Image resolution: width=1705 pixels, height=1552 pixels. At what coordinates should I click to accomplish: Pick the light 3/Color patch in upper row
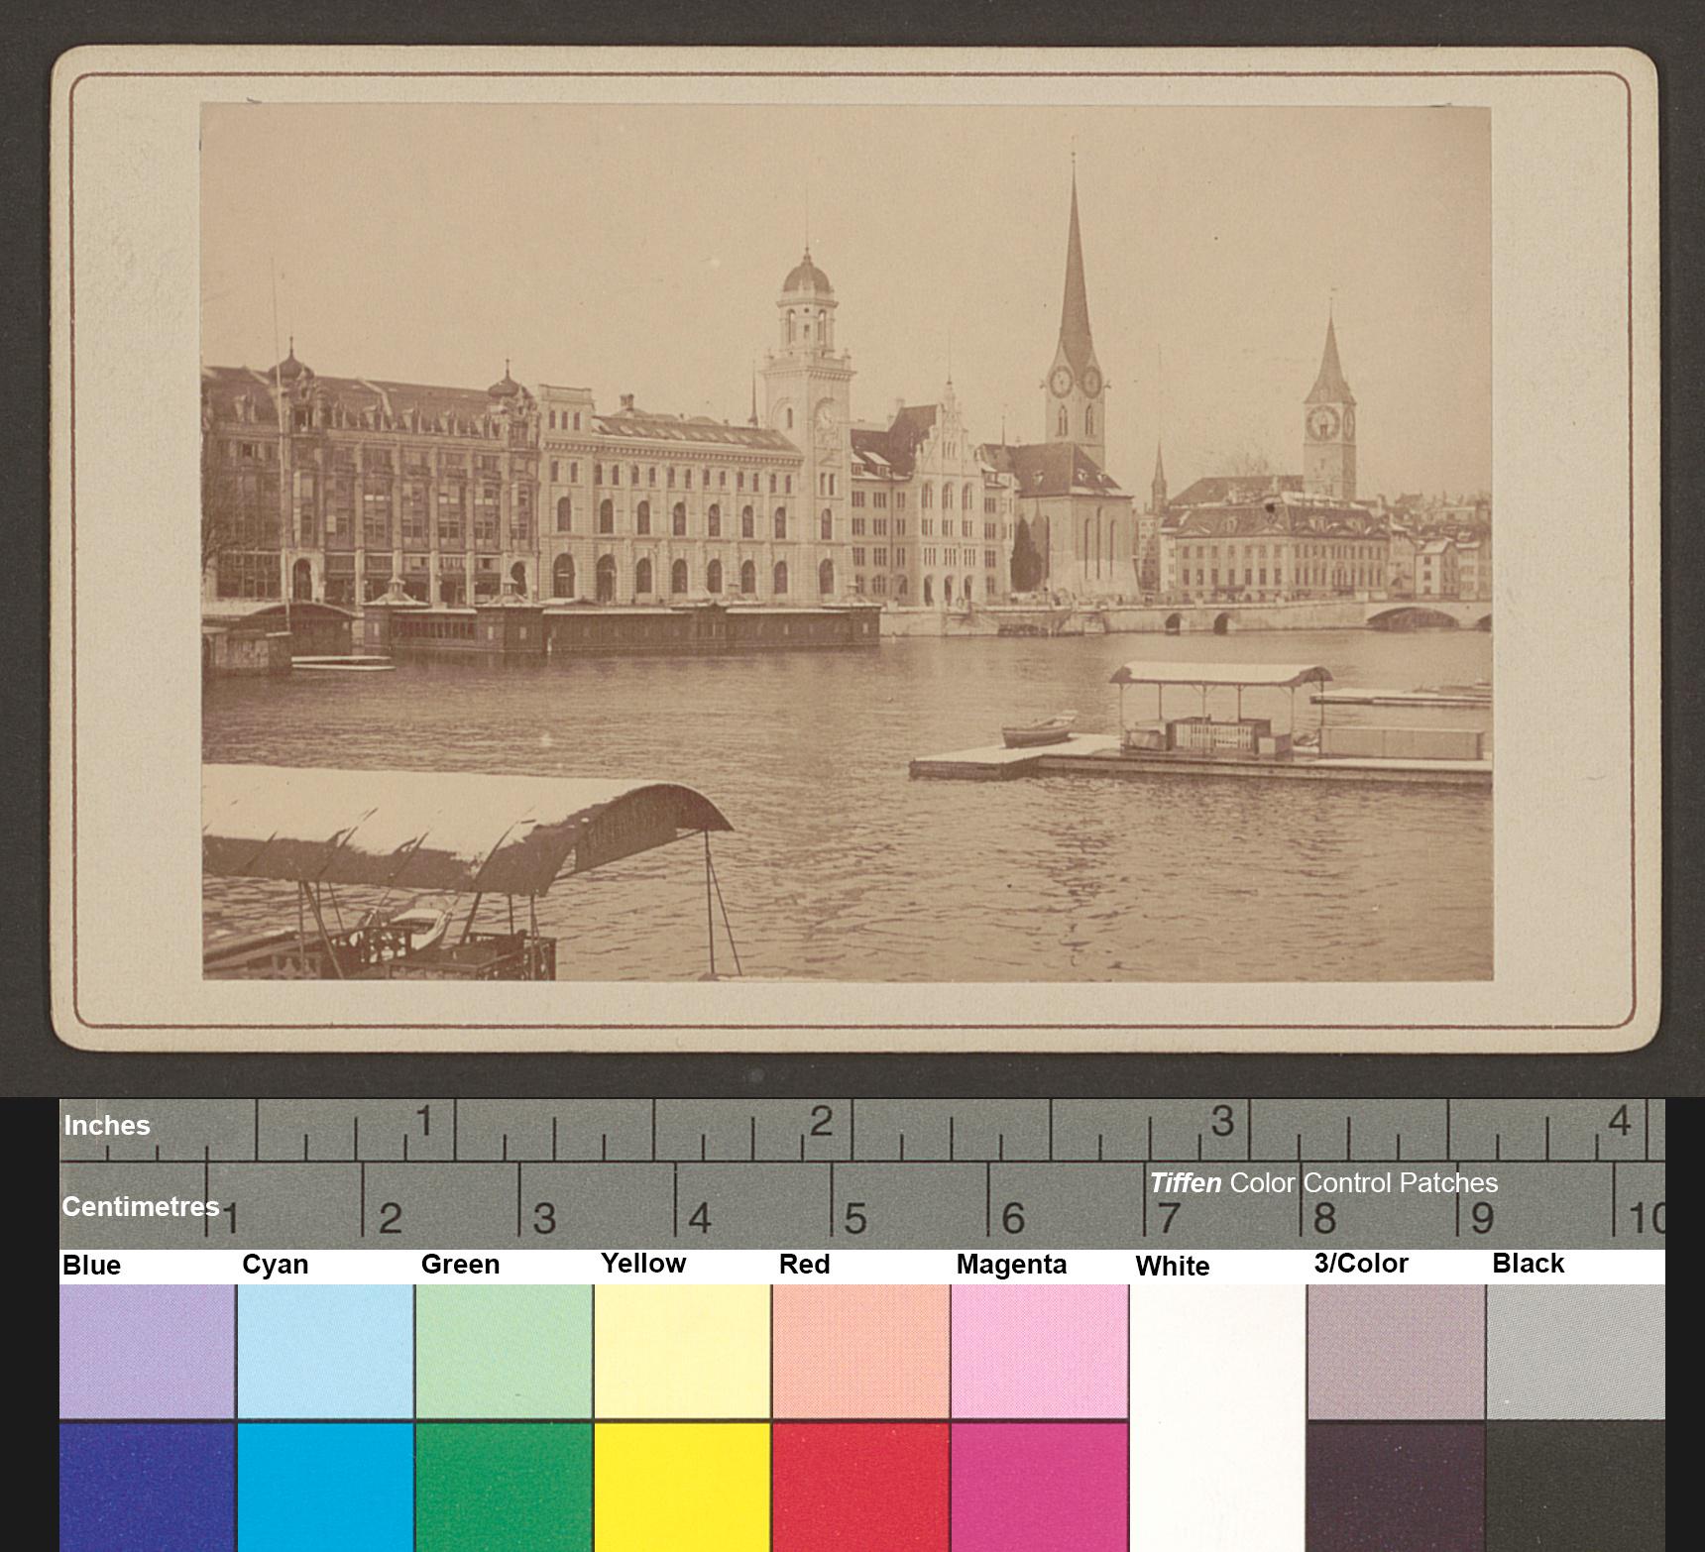tap(1396, 1352)
